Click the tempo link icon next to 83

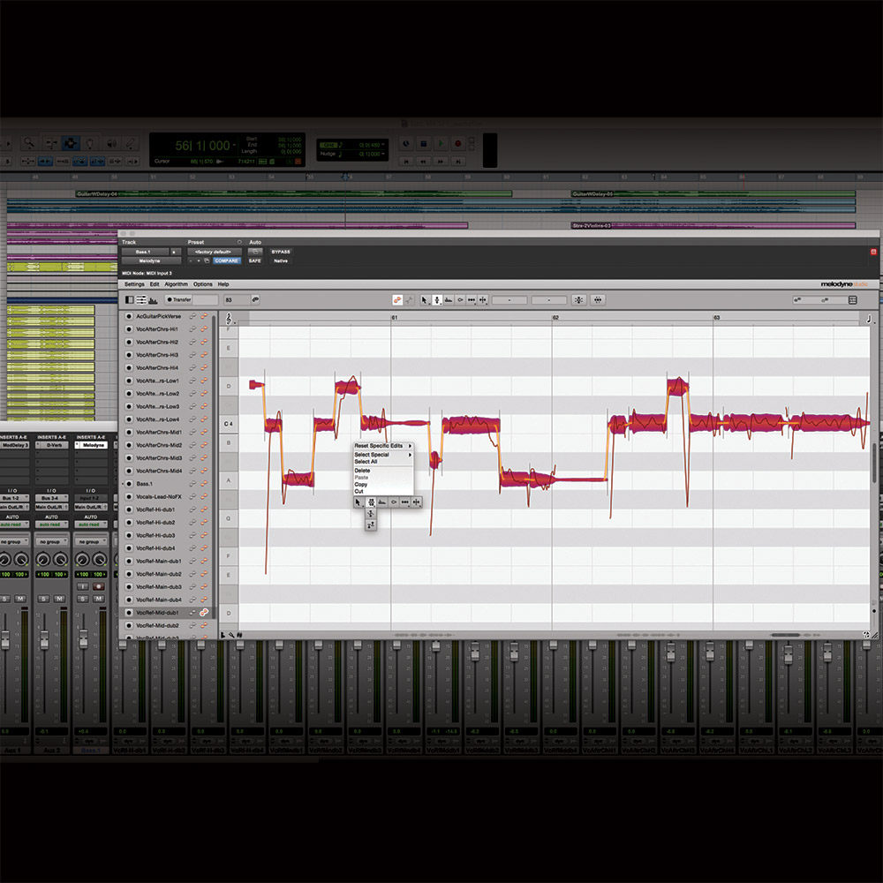(255, 299)
